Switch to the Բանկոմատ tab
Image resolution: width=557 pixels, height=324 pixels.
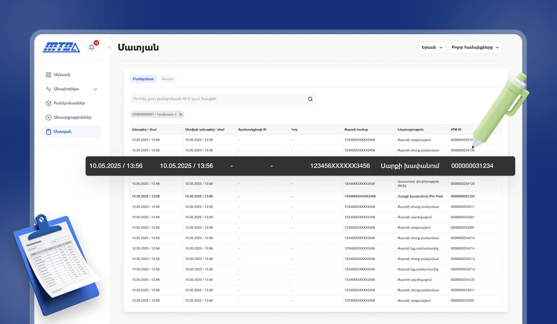click(143, 79)
